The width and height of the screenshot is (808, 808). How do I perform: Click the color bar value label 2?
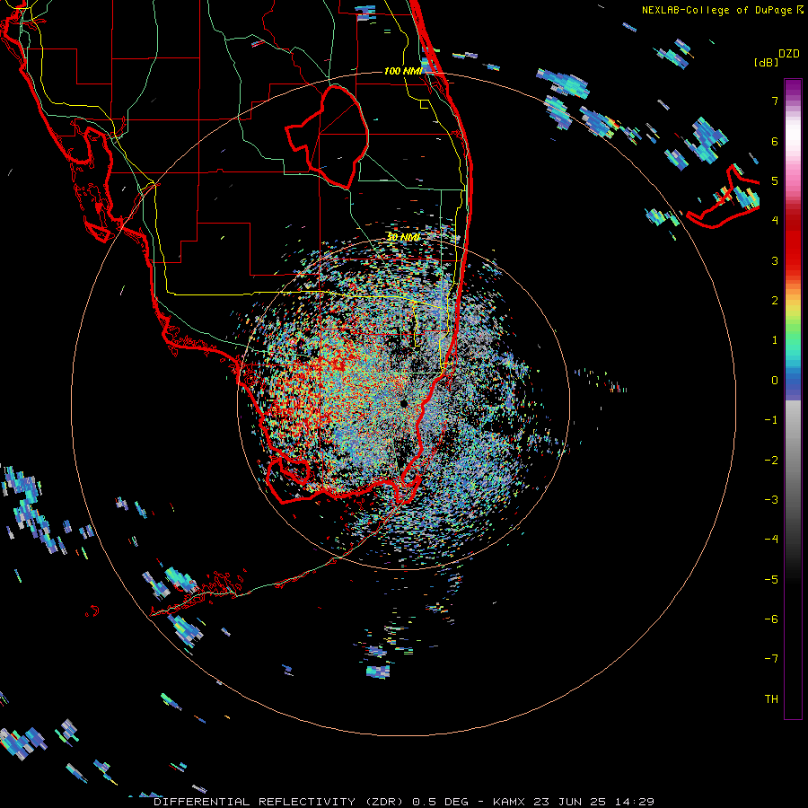[775, 301]
